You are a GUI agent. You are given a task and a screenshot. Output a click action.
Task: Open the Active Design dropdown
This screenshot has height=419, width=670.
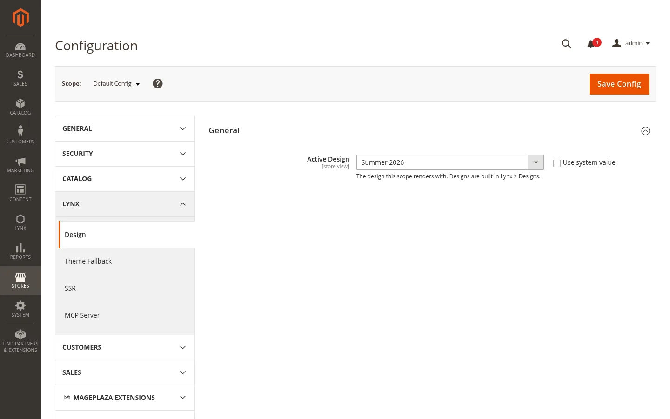(450, 162)
